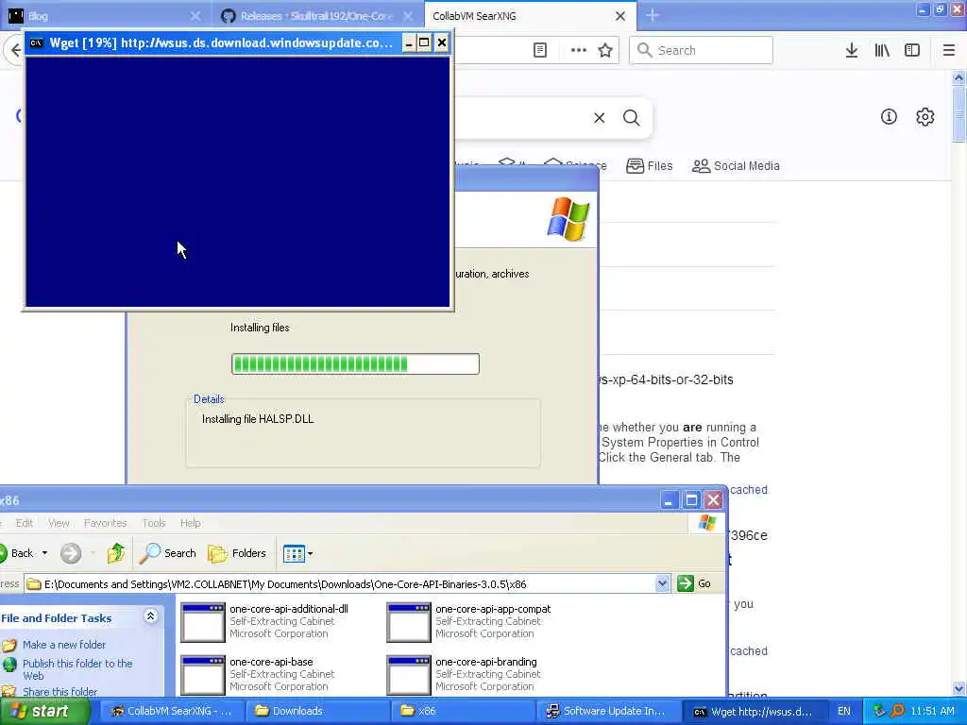Click Make a new folder link
Screen dimensions: 967x725
pos(64,644)
